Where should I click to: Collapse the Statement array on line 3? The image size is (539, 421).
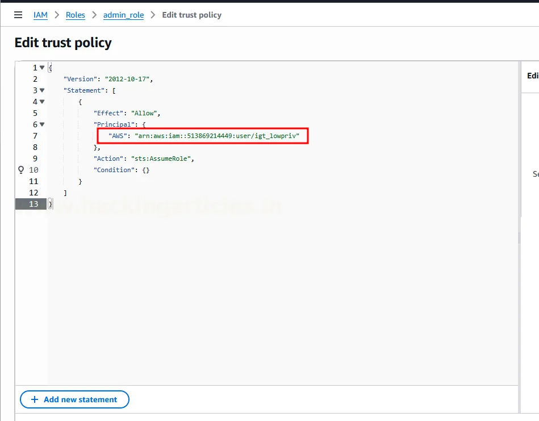pos(42,90)
